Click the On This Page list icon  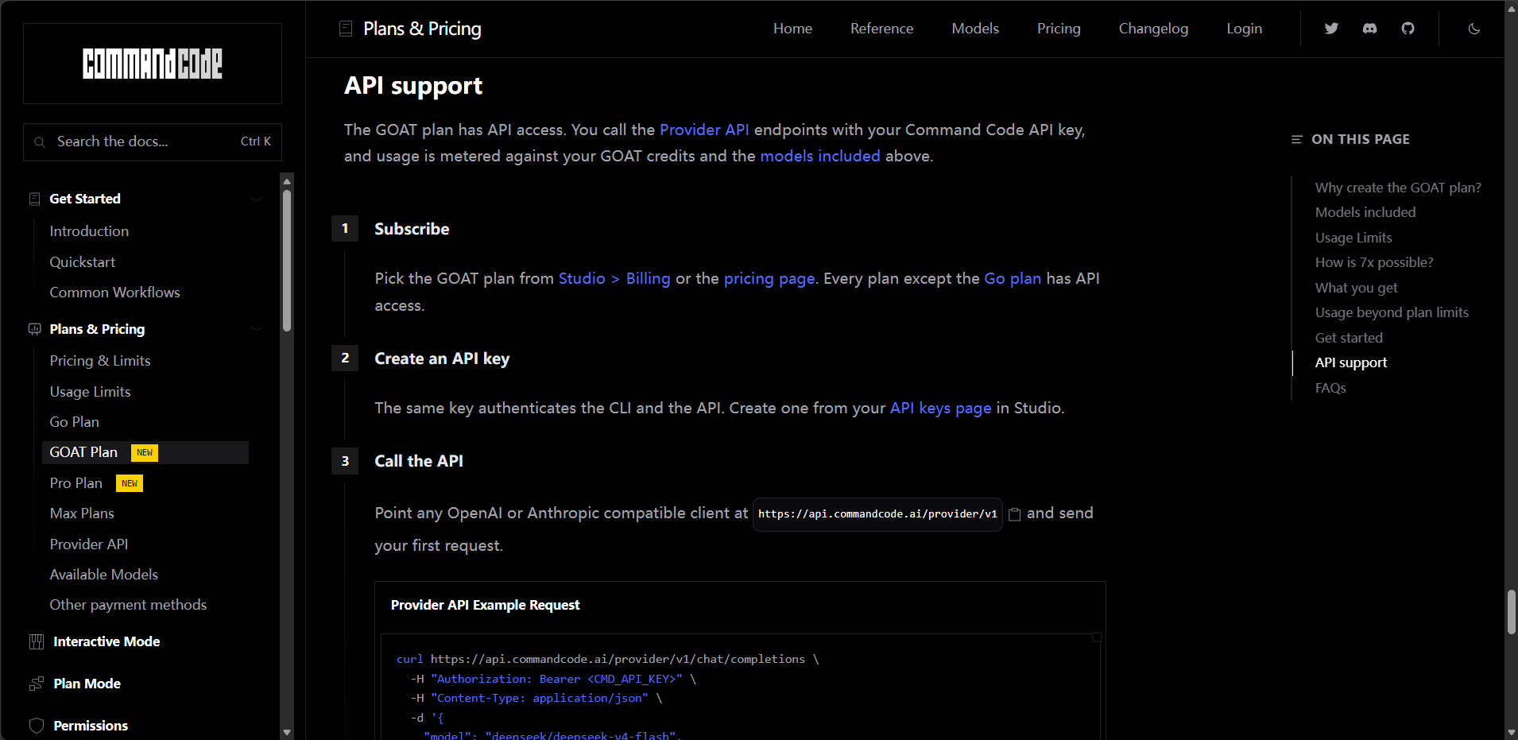[x=1297, y=139]
